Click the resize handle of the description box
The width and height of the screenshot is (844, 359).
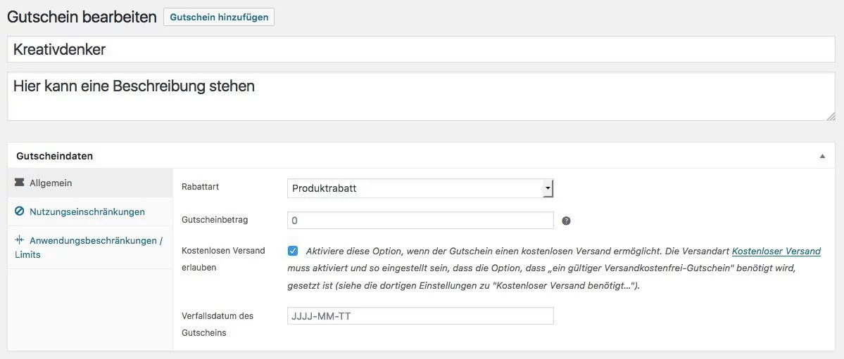(x=831, y=115)
